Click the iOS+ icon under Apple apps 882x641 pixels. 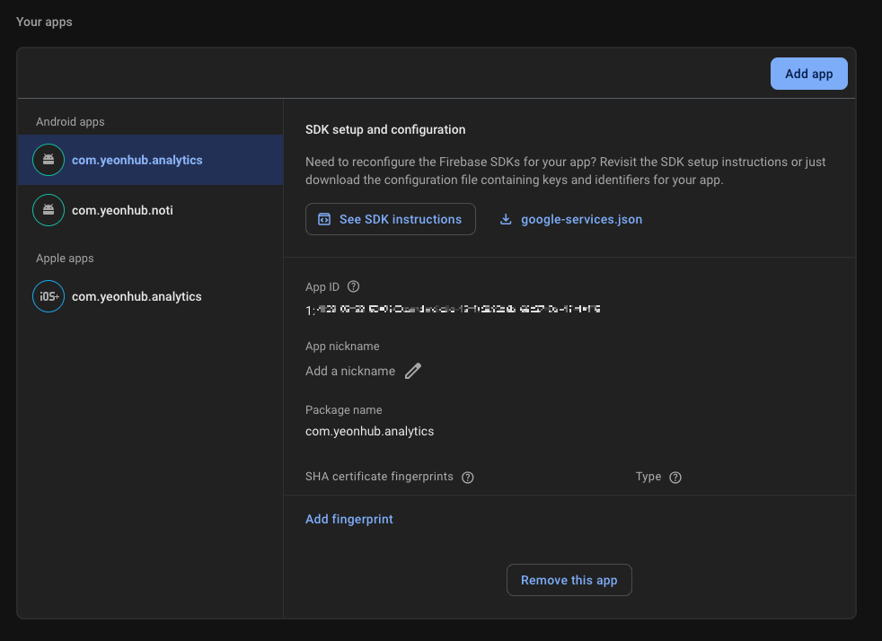click(49, 296)
